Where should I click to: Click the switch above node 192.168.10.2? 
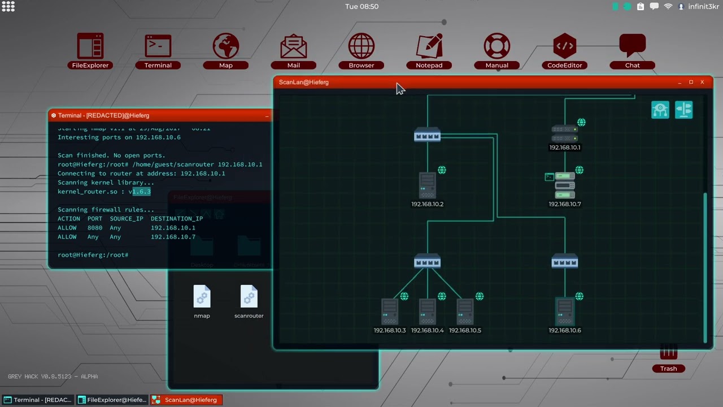click(428, 136)
